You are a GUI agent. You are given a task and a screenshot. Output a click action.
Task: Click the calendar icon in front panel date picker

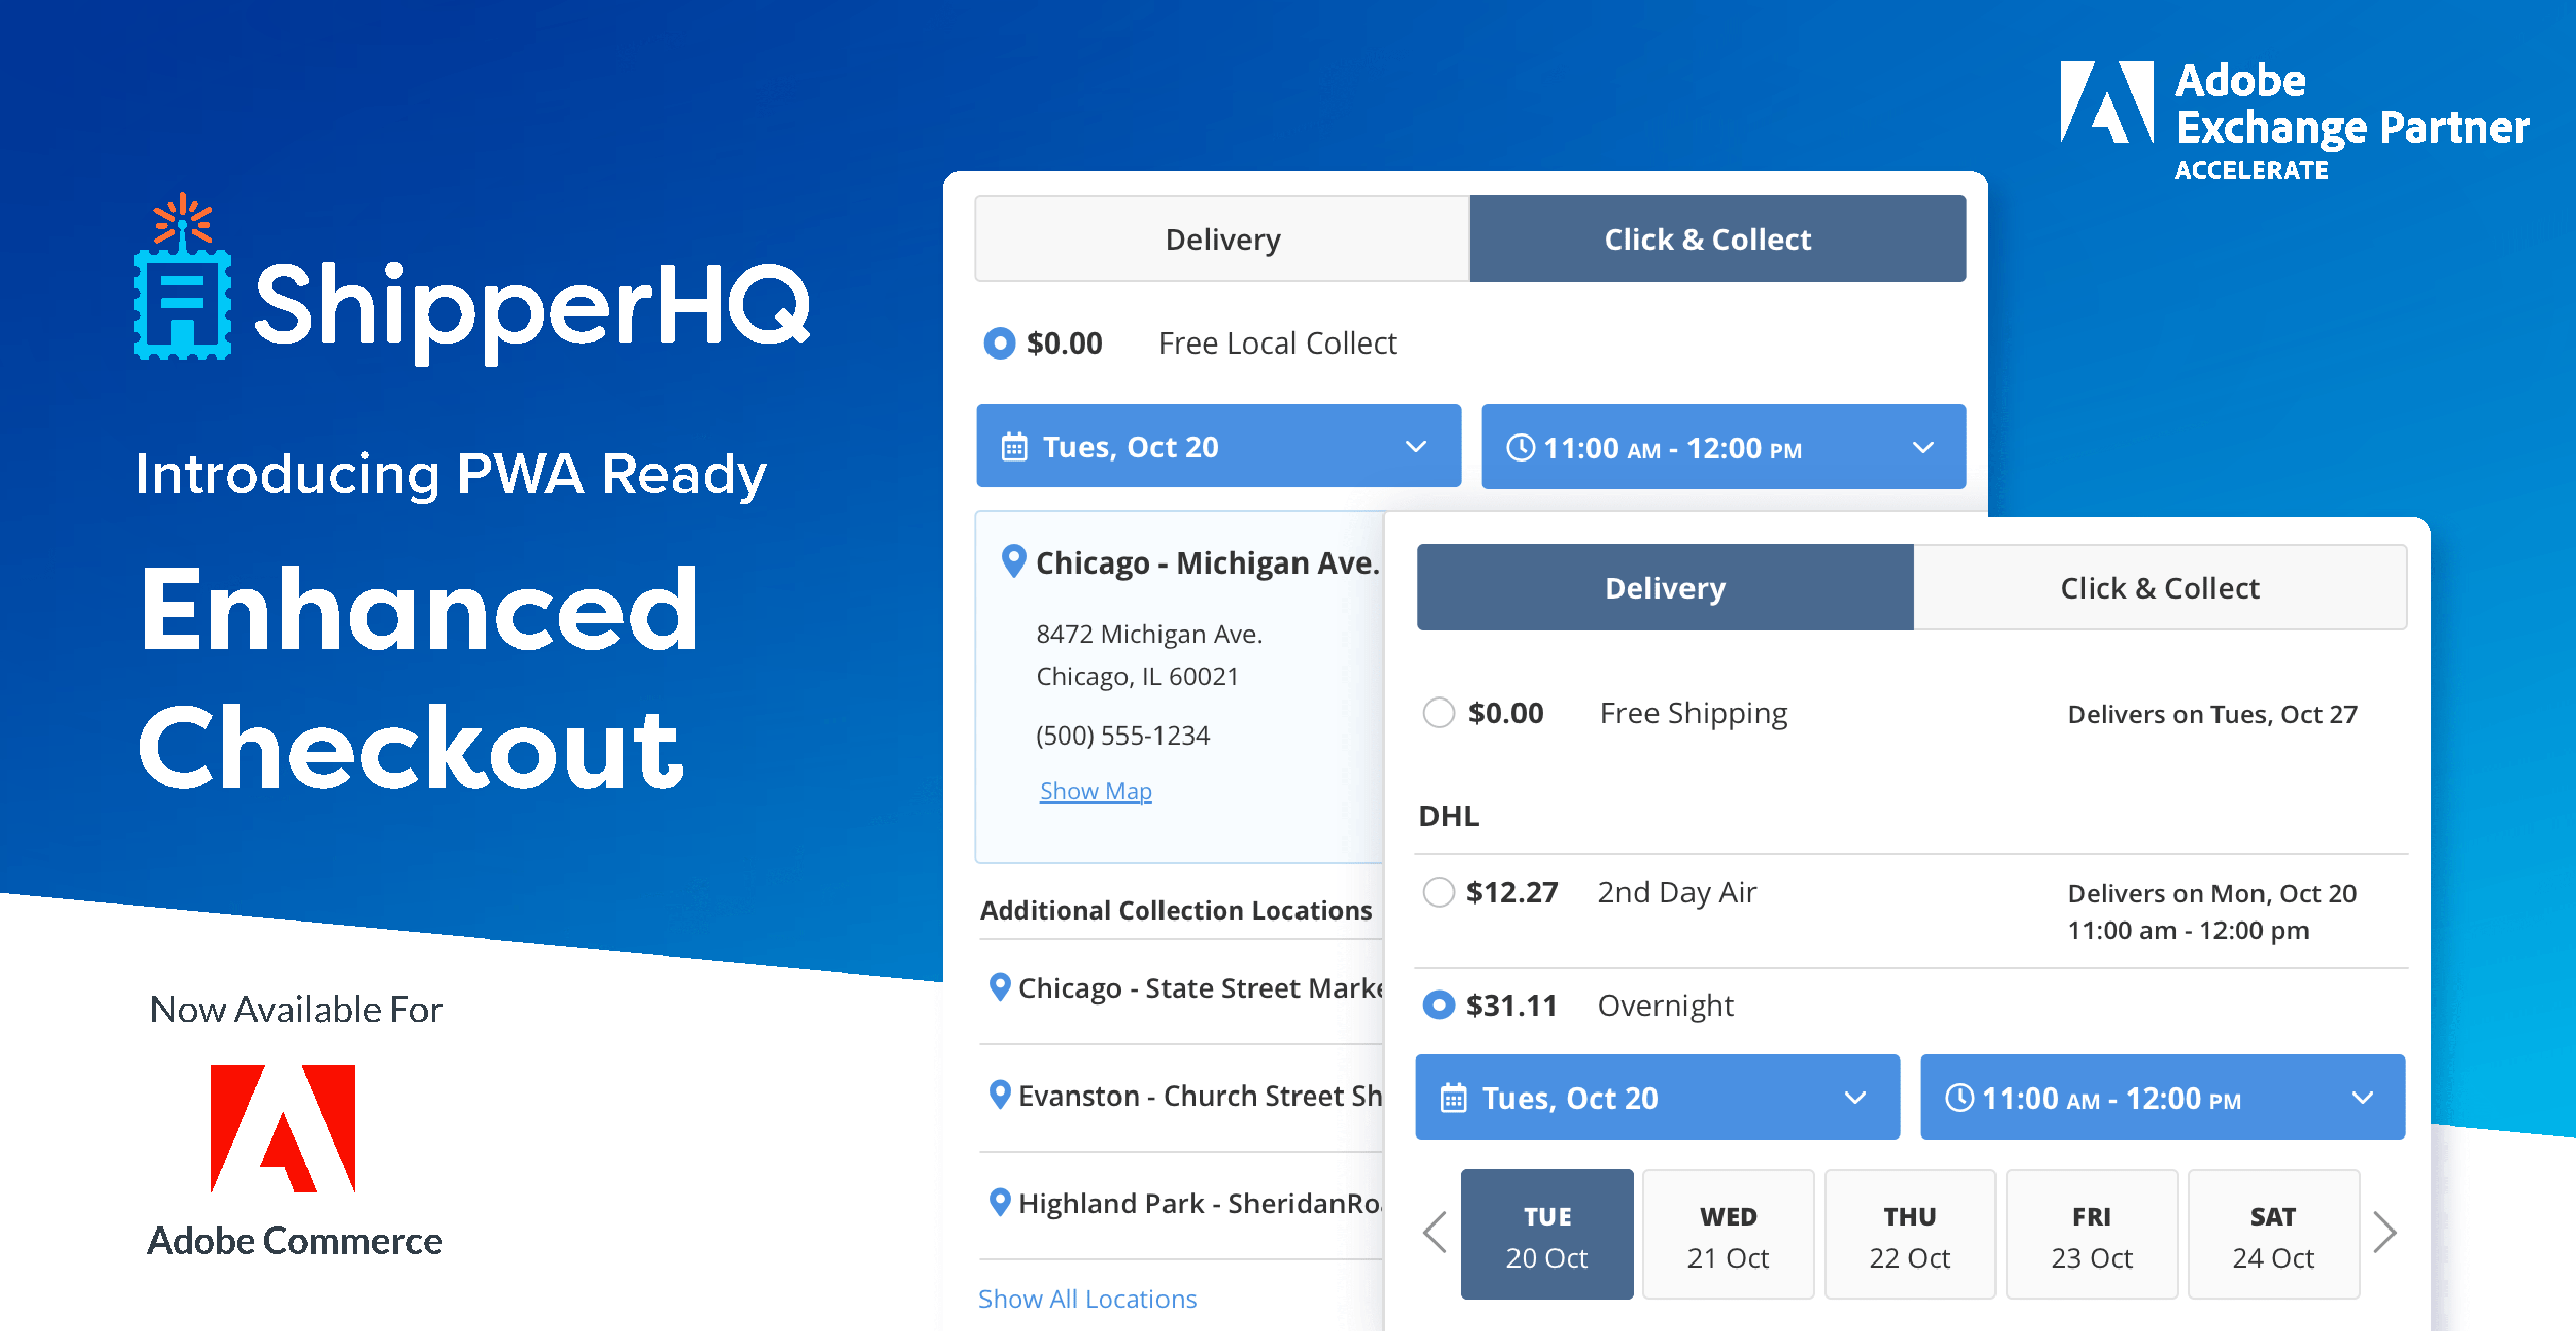click(x=1453, y=1098)
